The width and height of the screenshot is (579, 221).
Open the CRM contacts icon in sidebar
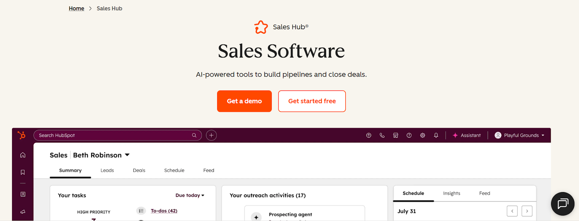(x=22, y=194)
